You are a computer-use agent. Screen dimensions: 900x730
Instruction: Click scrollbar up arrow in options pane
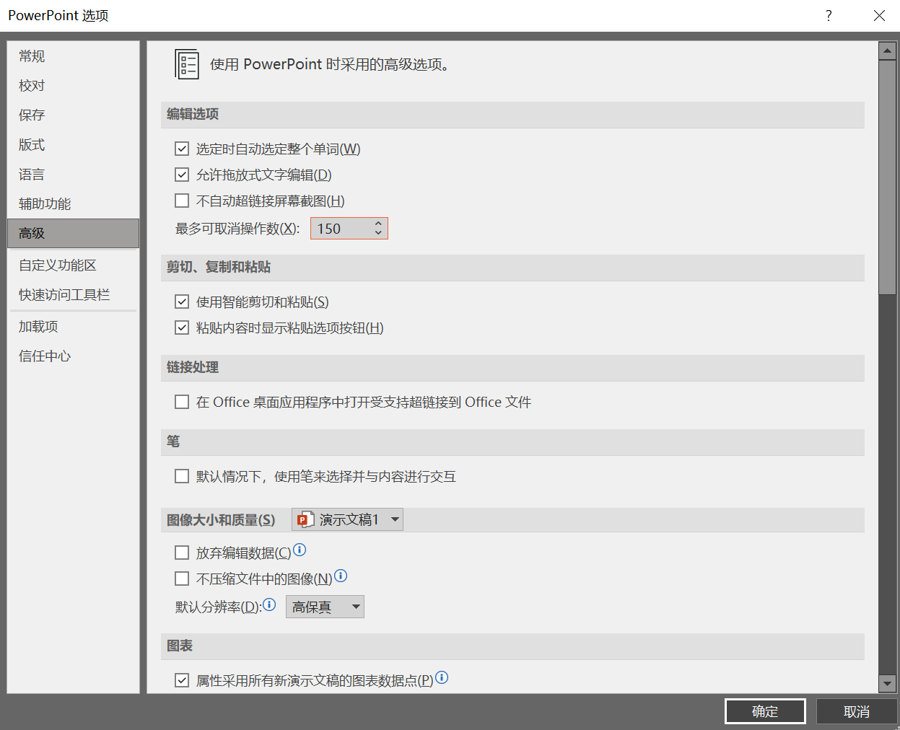[887, 51]
